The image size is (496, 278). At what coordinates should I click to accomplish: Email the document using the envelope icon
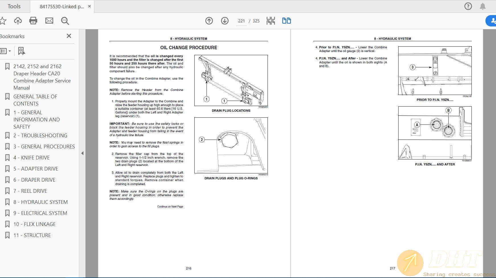tap(49, 20)
